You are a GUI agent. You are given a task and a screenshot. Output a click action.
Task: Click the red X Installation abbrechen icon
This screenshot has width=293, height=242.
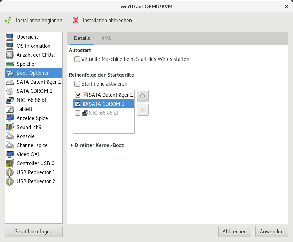click(76, 21)
